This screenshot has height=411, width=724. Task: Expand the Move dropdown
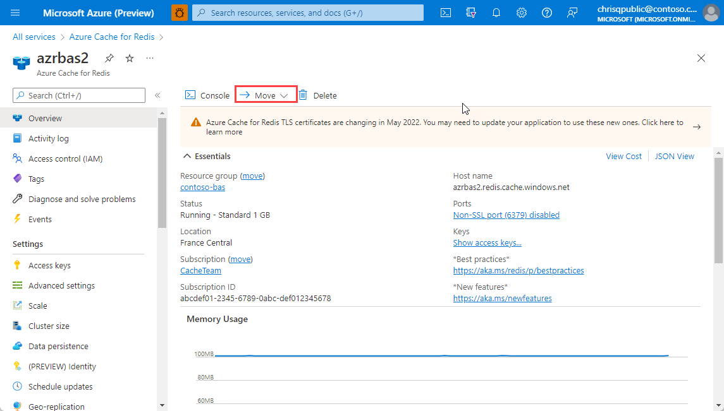(265, 95)
